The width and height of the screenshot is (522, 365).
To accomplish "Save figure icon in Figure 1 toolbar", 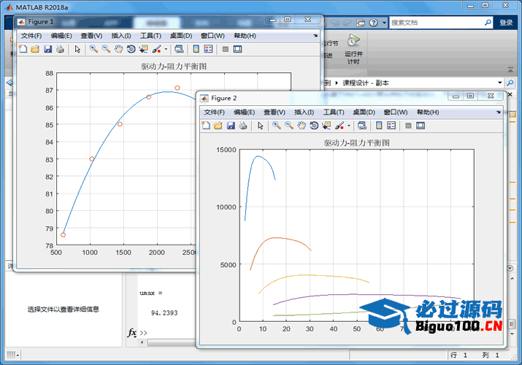I will pyautogui.click(x=47, y=49).
